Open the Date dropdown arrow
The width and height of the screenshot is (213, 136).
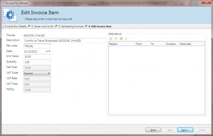coord(49,51)
